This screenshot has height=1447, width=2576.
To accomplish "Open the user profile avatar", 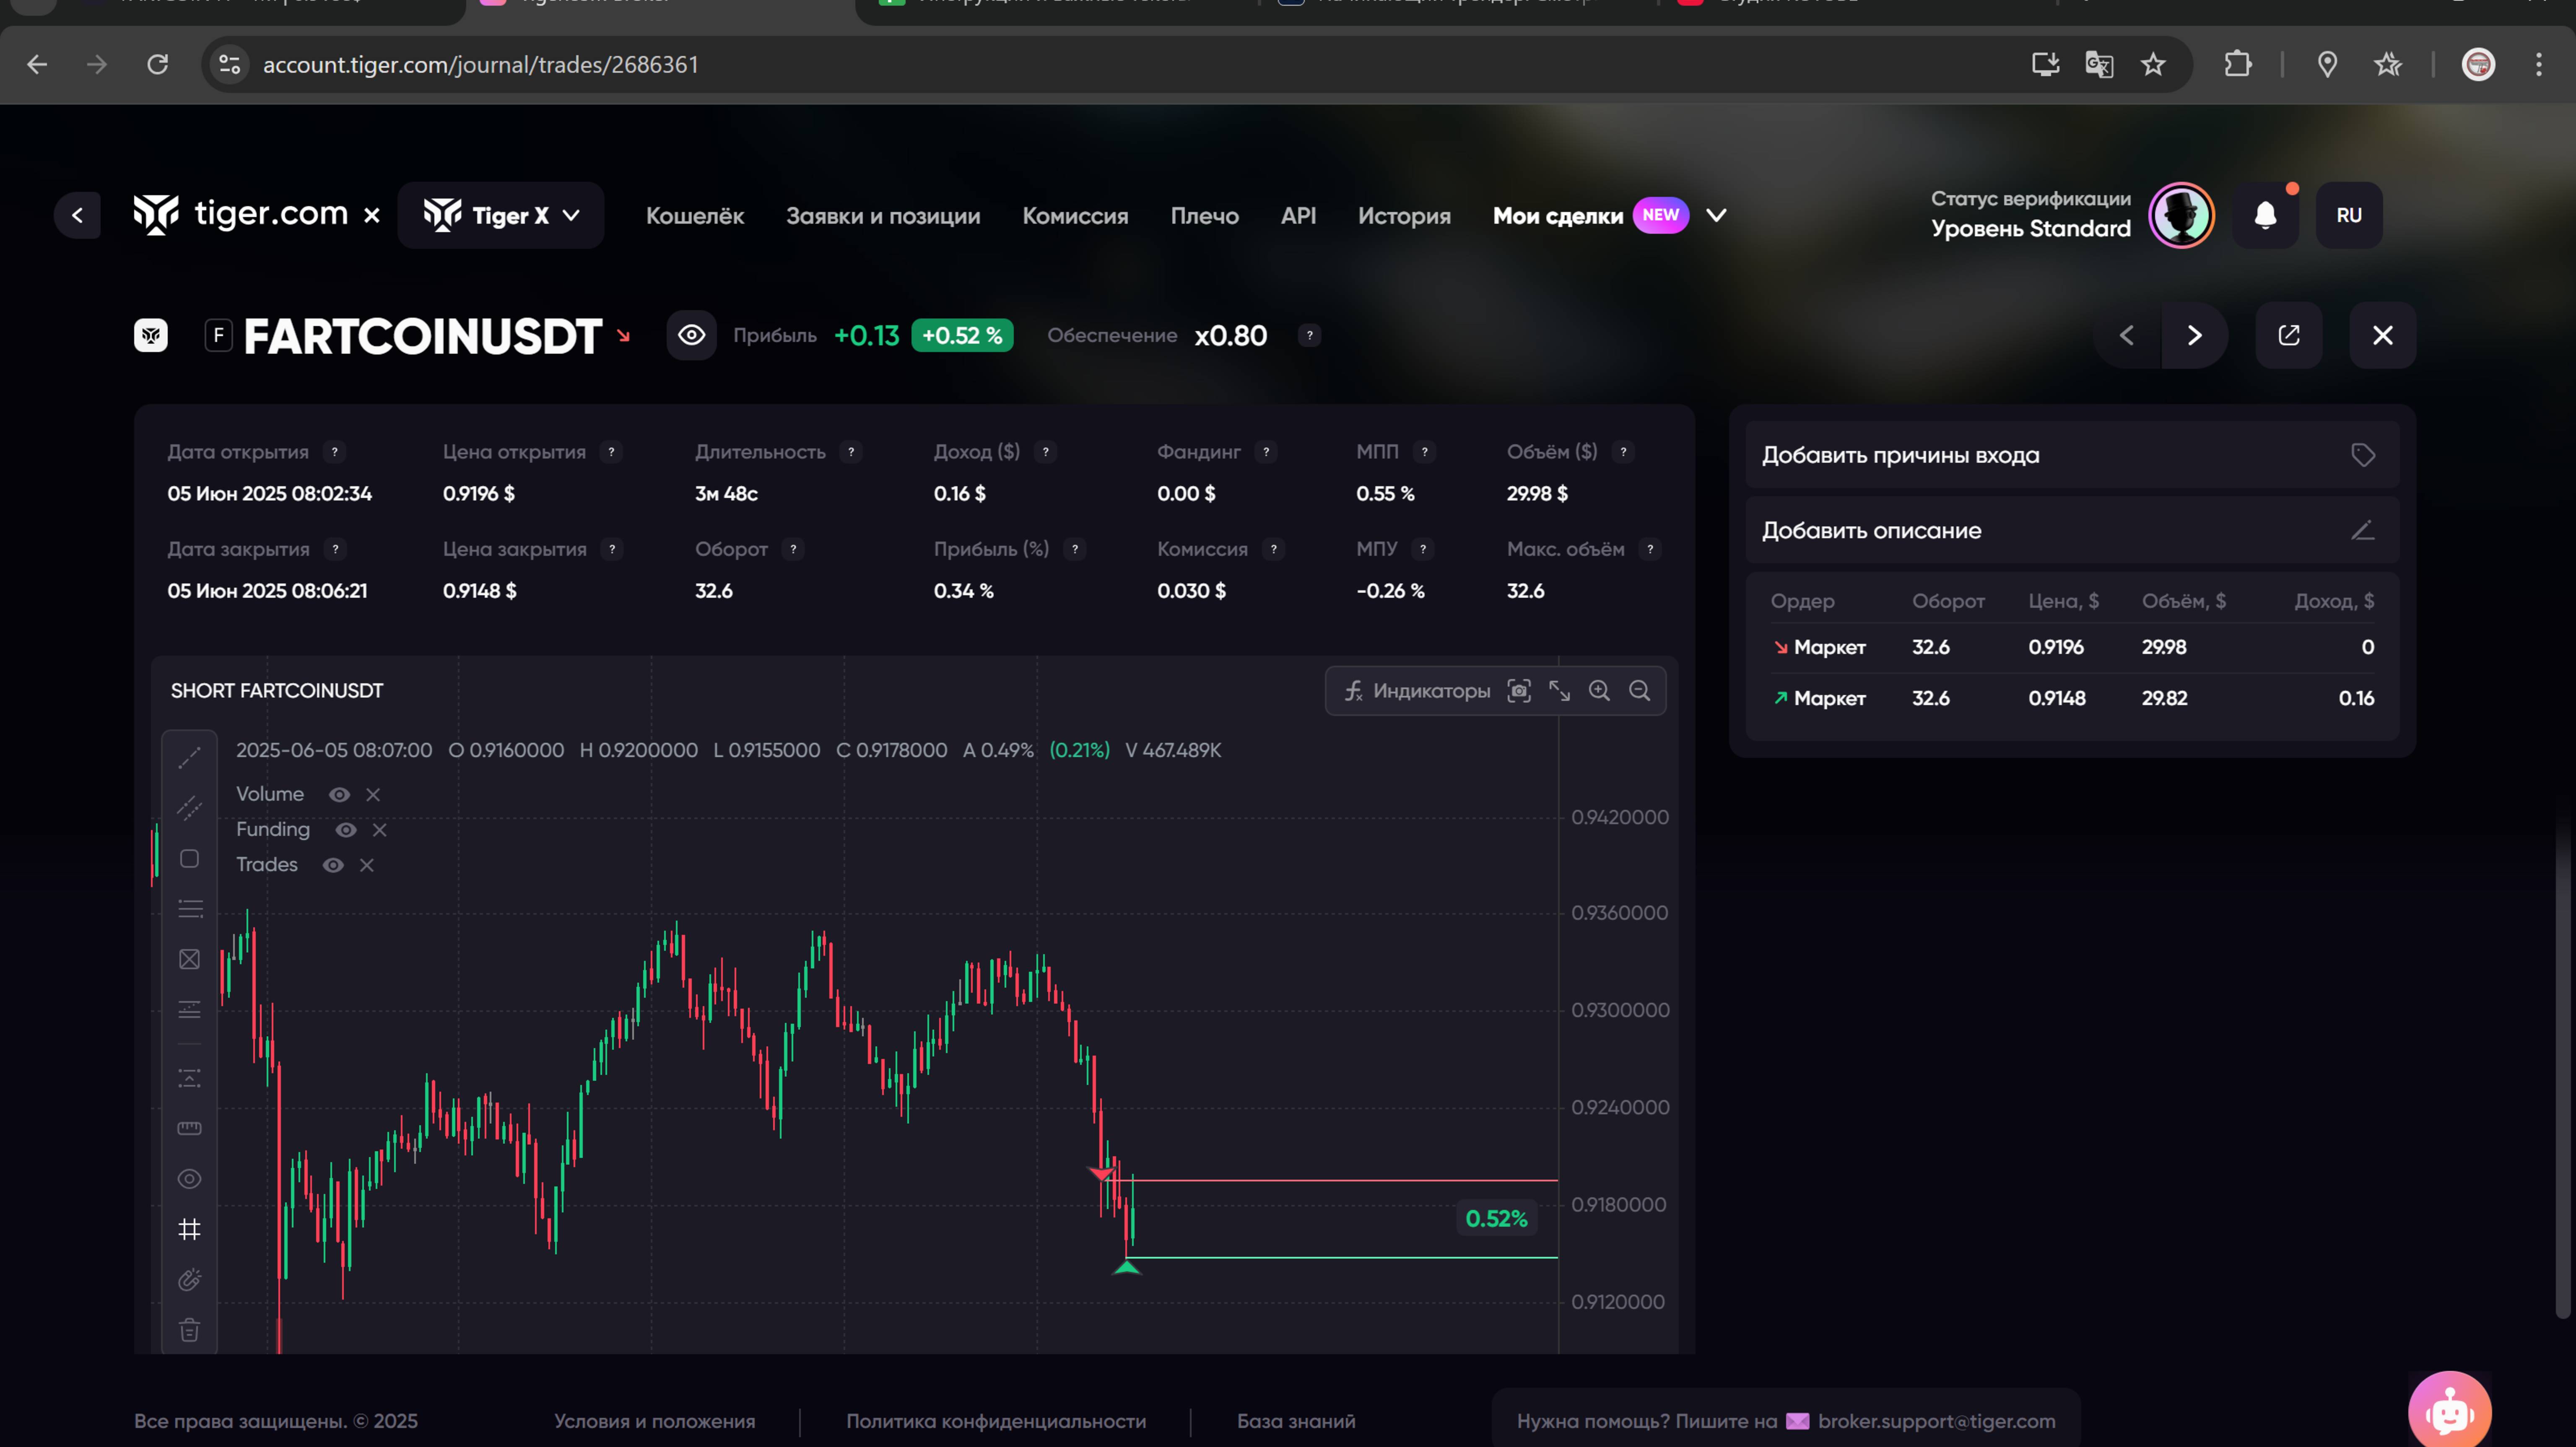I will pos(2181,215).
